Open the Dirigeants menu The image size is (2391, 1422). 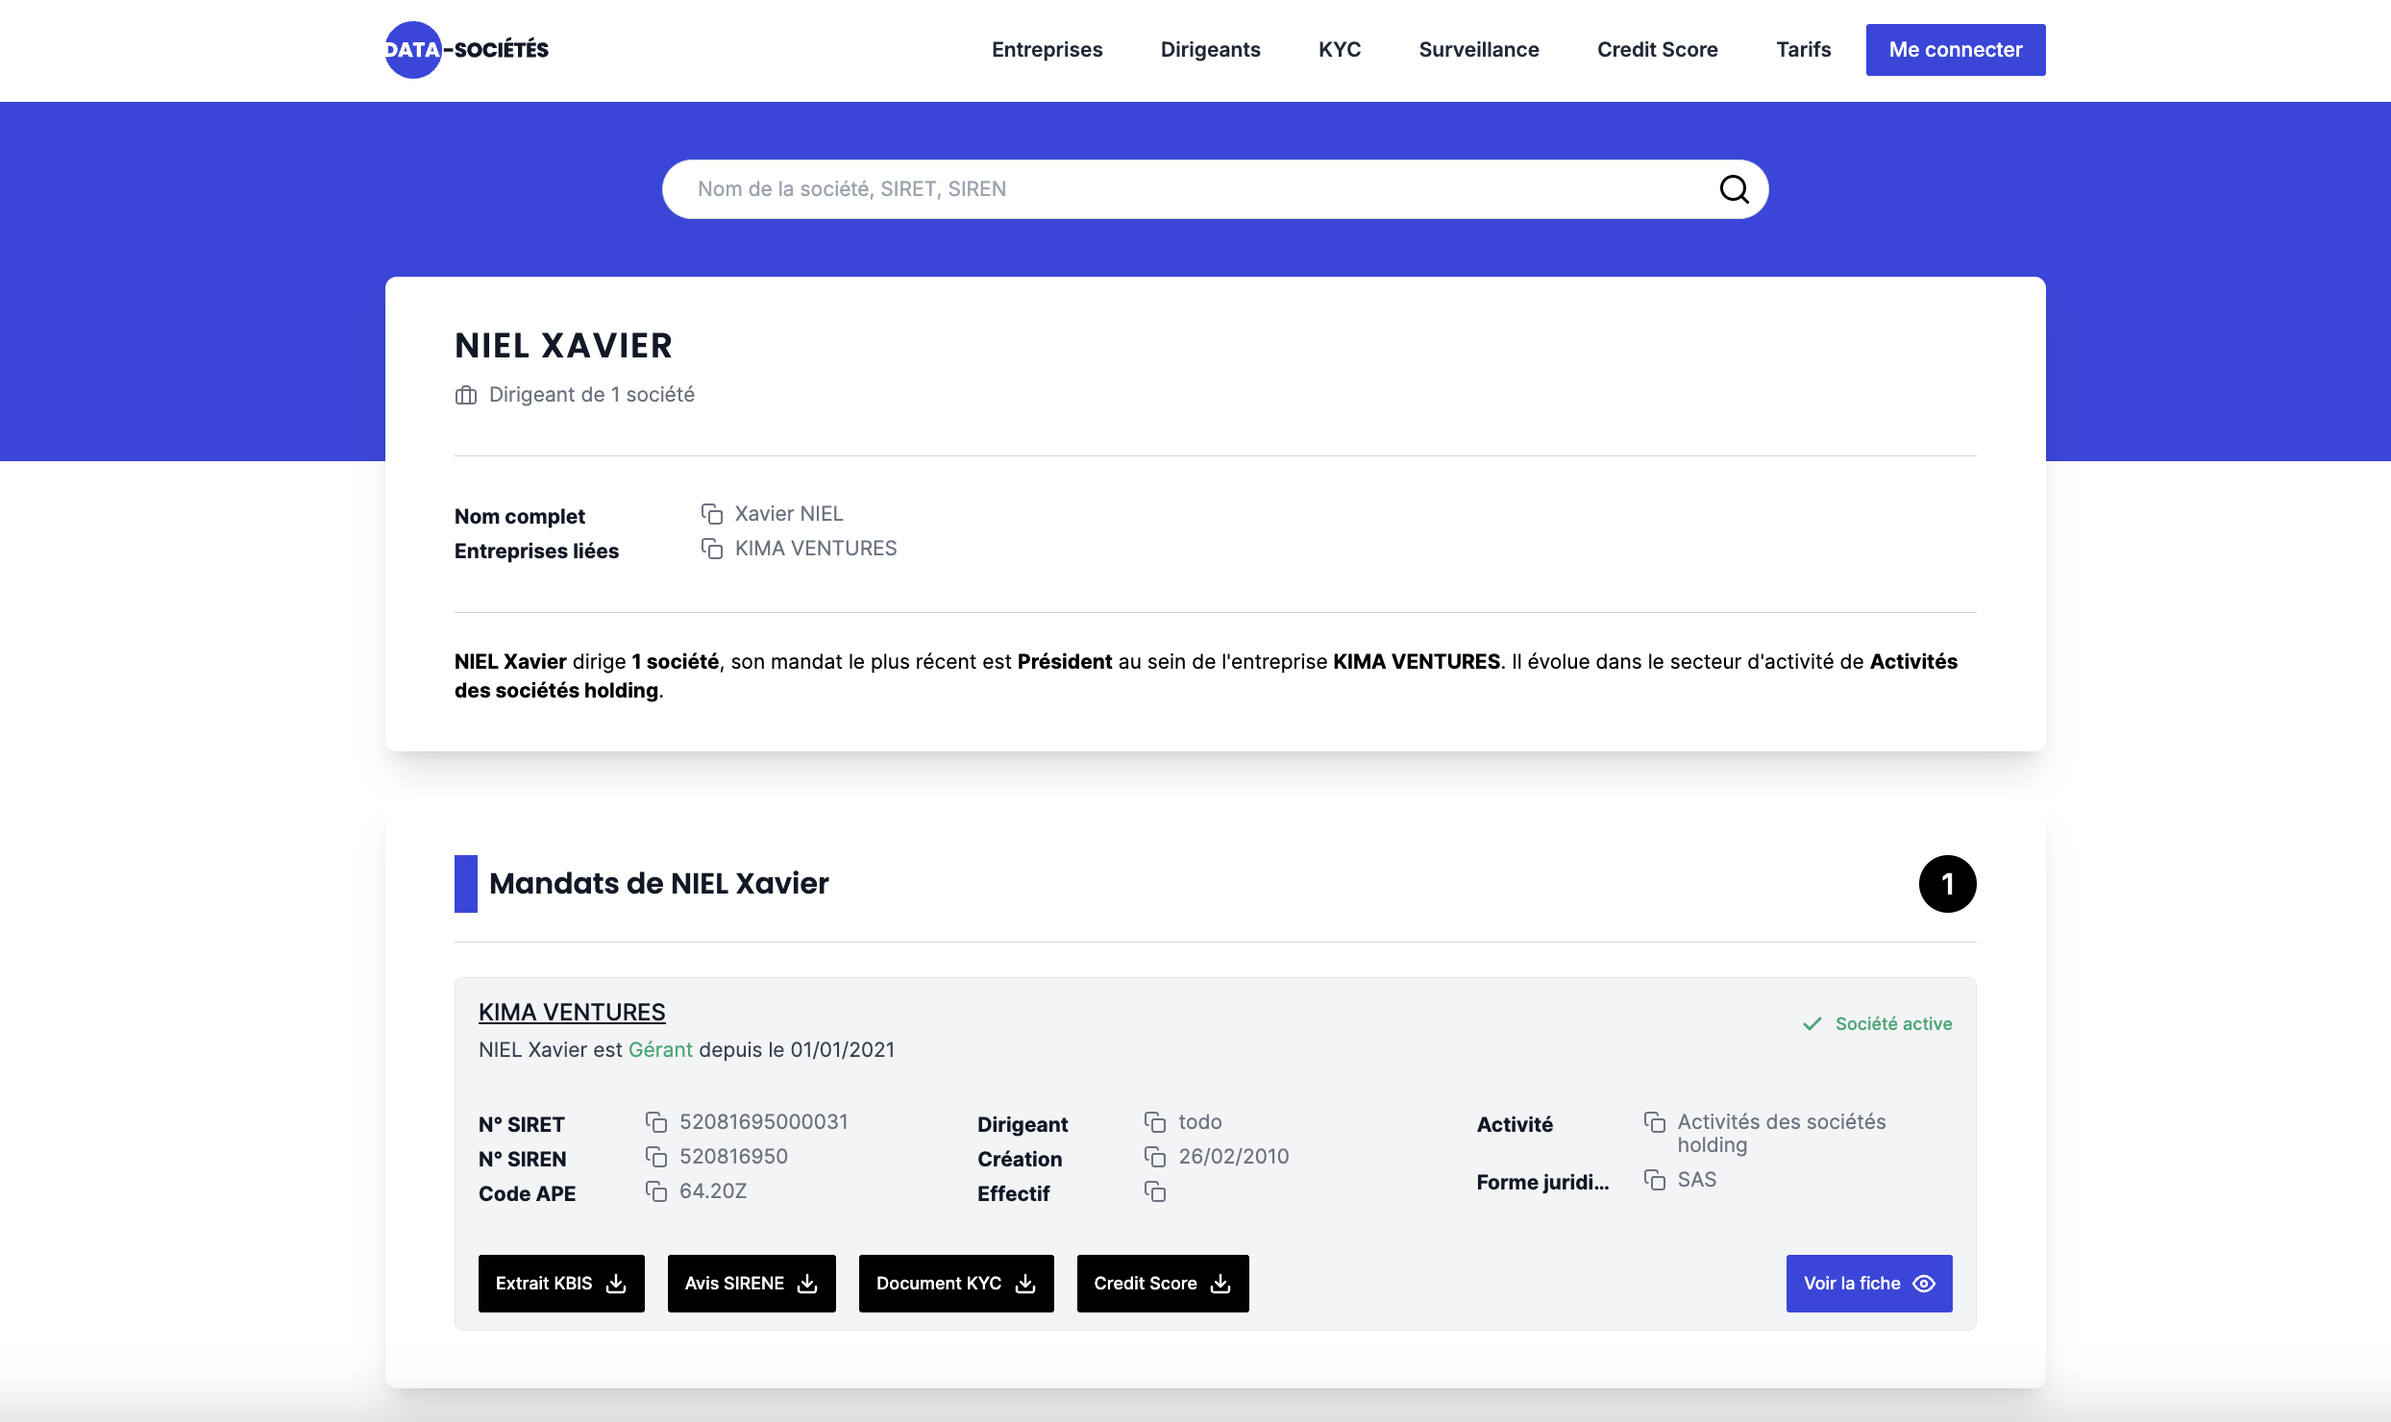pyautogui.click(x=1211, y=50)
